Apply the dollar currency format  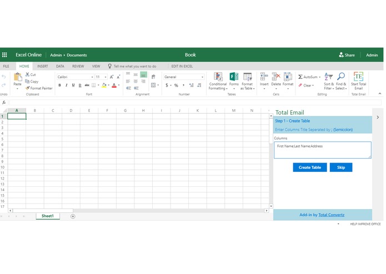click(167, 85)
